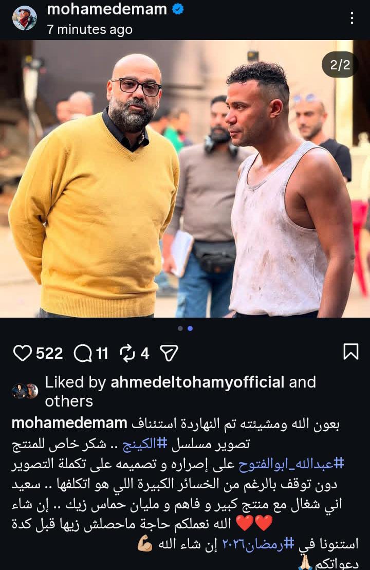The height and width of the screenshot is (570, 370).
Task: Share post with paper plane icon
Action: coord(169,353)
